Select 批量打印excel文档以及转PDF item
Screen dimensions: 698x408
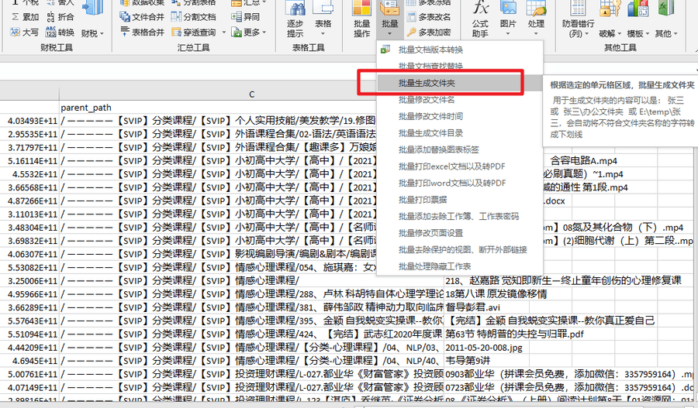tap(459, 166)
